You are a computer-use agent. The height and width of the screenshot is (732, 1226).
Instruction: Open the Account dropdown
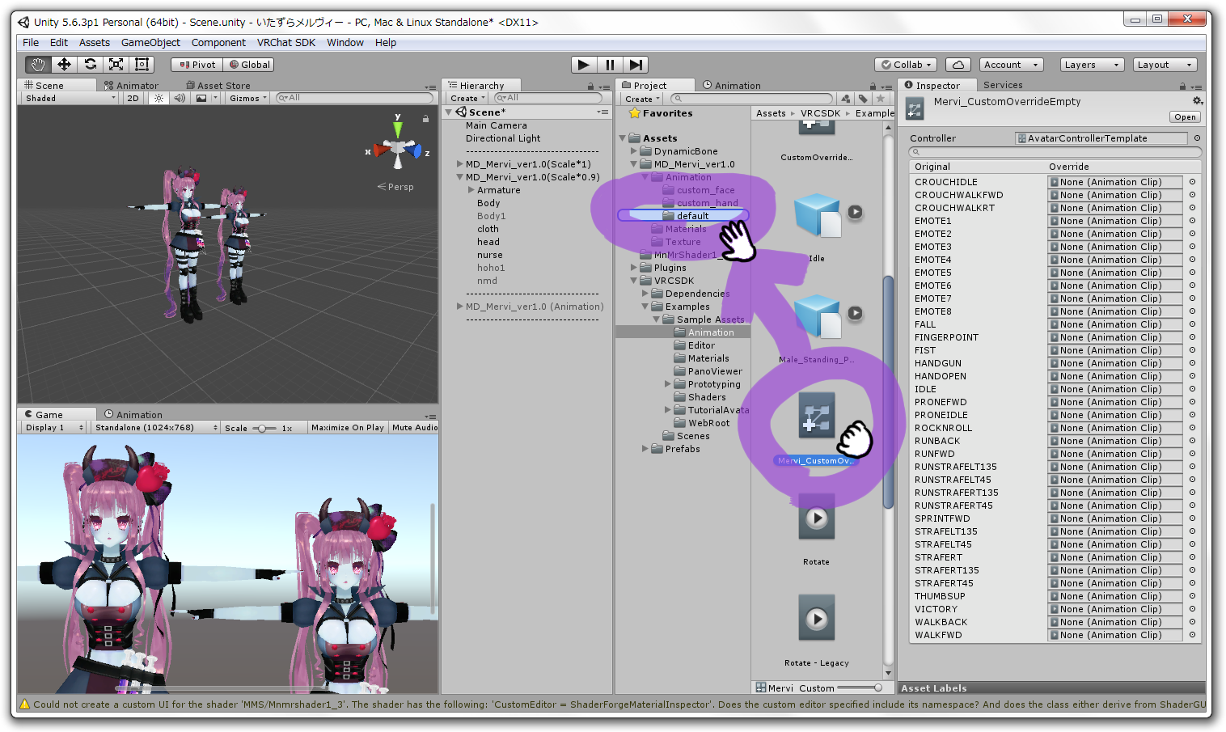[x=1011, y=65]
